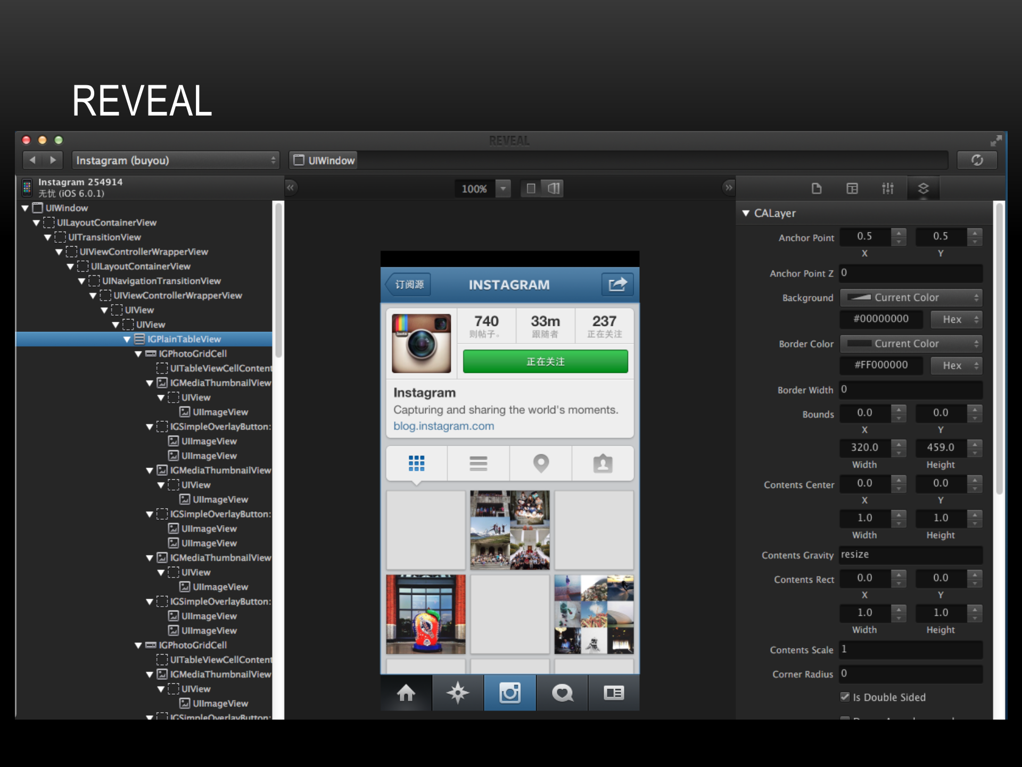Open the Attributes sliders inspector icon
The width and height of the screenshot is (1022, 767).
887,188
